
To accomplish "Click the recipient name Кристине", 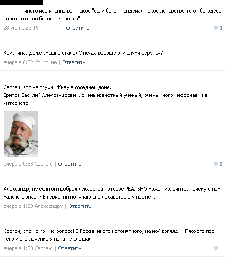I will click(x=45, y=62).
